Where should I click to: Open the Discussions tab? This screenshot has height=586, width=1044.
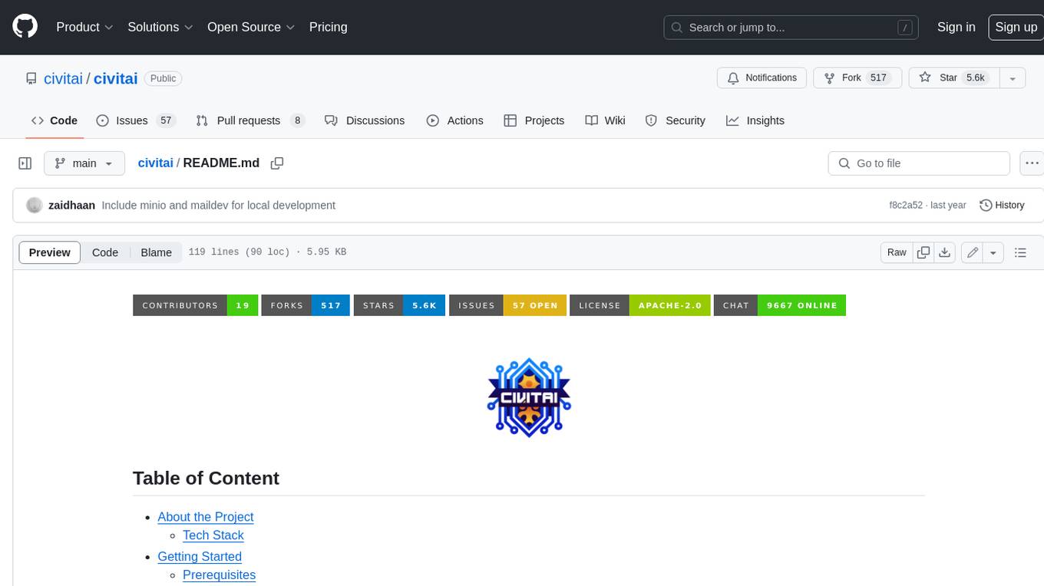(365, 120)
